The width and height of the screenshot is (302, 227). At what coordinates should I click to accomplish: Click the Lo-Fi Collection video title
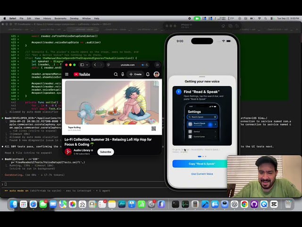pyautogui.click(x=108, y=142)
